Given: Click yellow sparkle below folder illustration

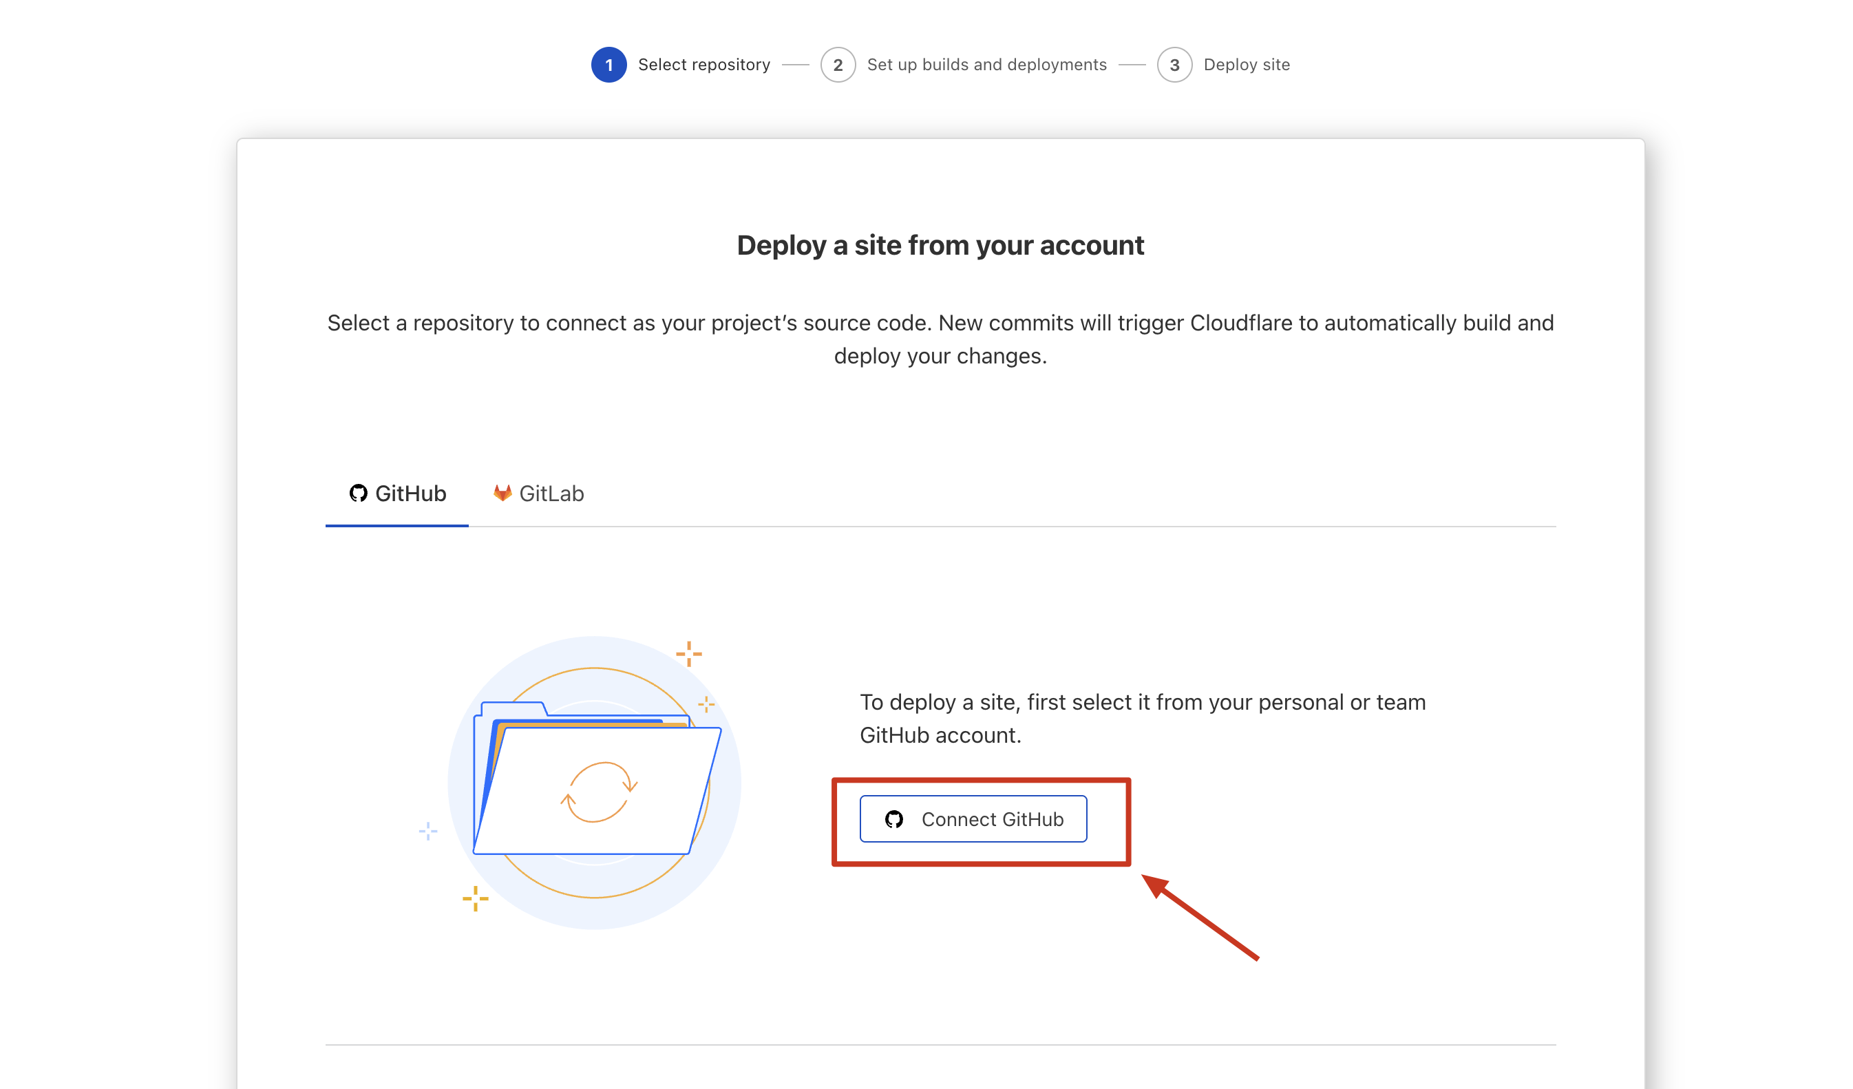Looking at the screenshot, I should [475, 898].
